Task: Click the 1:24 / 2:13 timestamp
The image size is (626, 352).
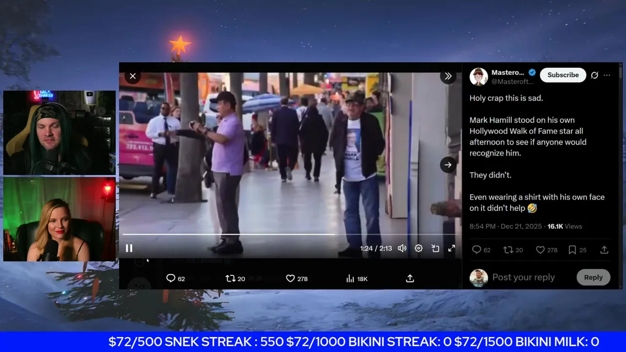Action: 376,248
